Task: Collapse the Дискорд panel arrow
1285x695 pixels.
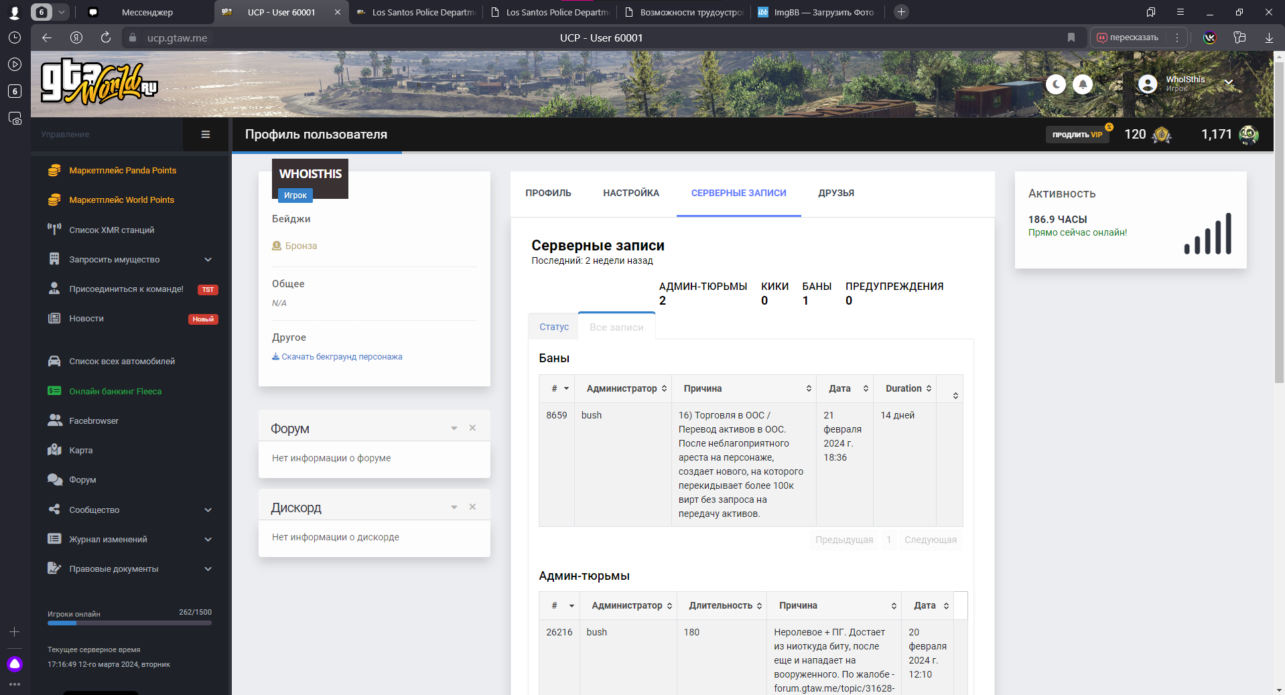Action: [x=454, y=507]
